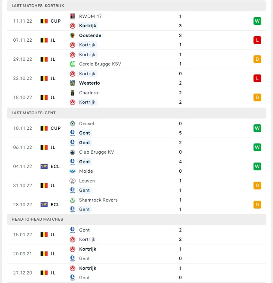Click the Cercle Brugge KSV crest

pyautogui.click(x=73, y=64)
